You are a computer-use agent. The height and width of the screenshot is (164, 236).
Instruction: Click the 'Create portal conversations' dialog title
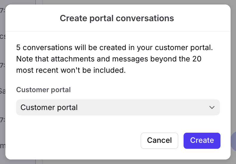(117, 18)
